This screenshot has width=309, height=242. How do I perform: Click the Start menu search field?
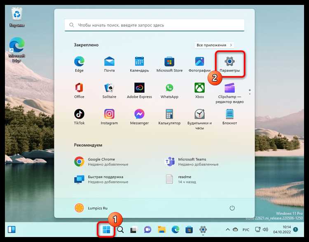coord(154,25)
